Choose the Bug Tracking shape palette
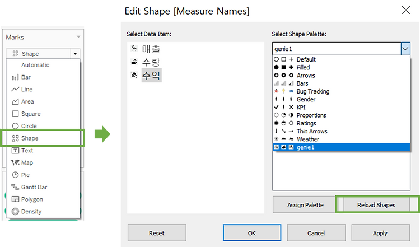Image resolution: width=420 pixels, height=247 pixels. click(341, 91)
